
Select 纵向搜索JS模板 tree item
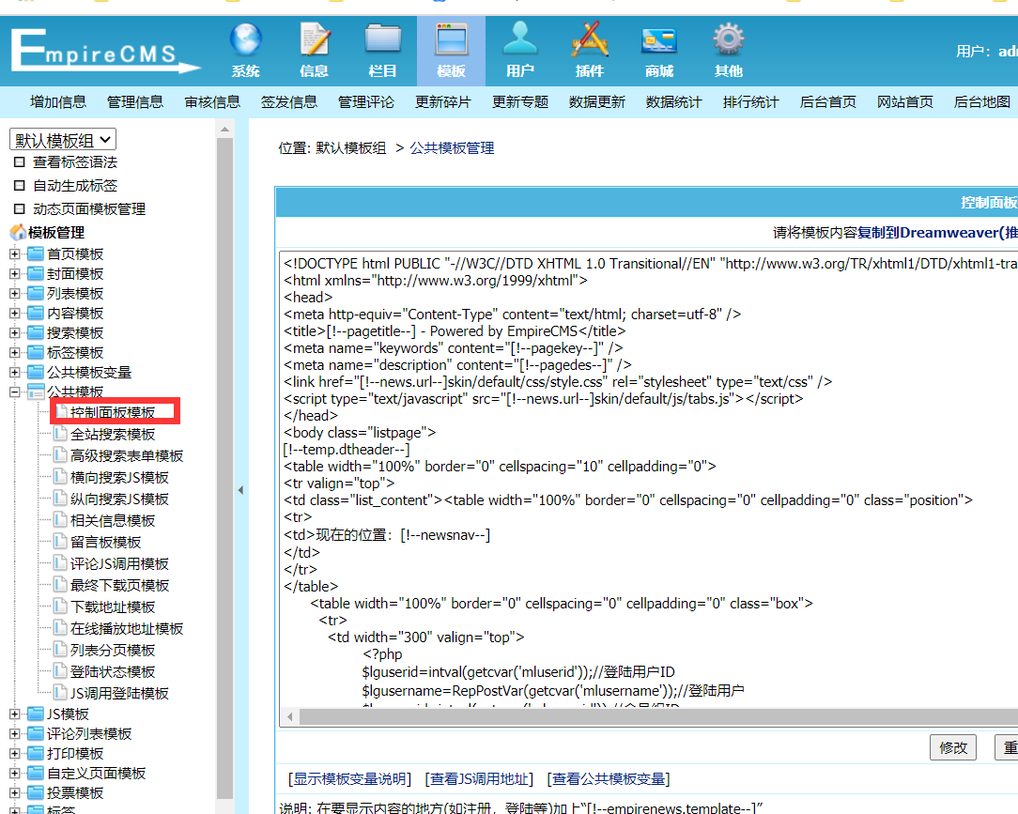[119, 499]
